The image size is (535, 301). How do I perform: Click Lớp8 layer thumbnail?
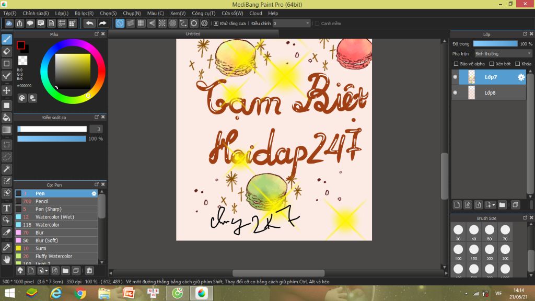(x=472, y=92)
